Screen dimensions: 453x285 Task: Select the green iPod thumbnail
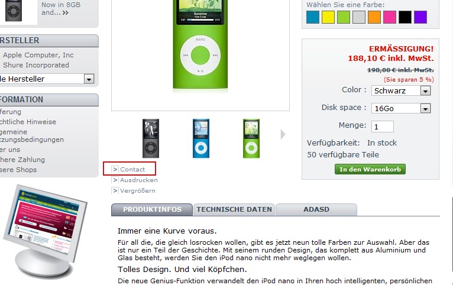tap(251, 138)
